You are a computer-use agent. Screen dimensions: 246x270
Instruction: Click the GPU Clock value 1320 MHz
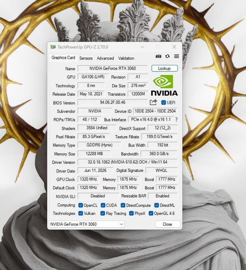[89, 179]
